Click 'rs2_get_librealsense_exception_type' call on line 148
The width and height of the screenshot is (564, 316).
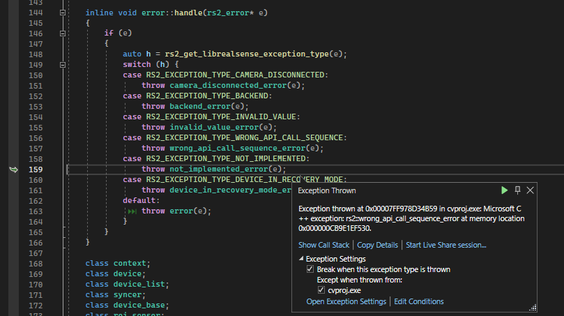(247, 54)
